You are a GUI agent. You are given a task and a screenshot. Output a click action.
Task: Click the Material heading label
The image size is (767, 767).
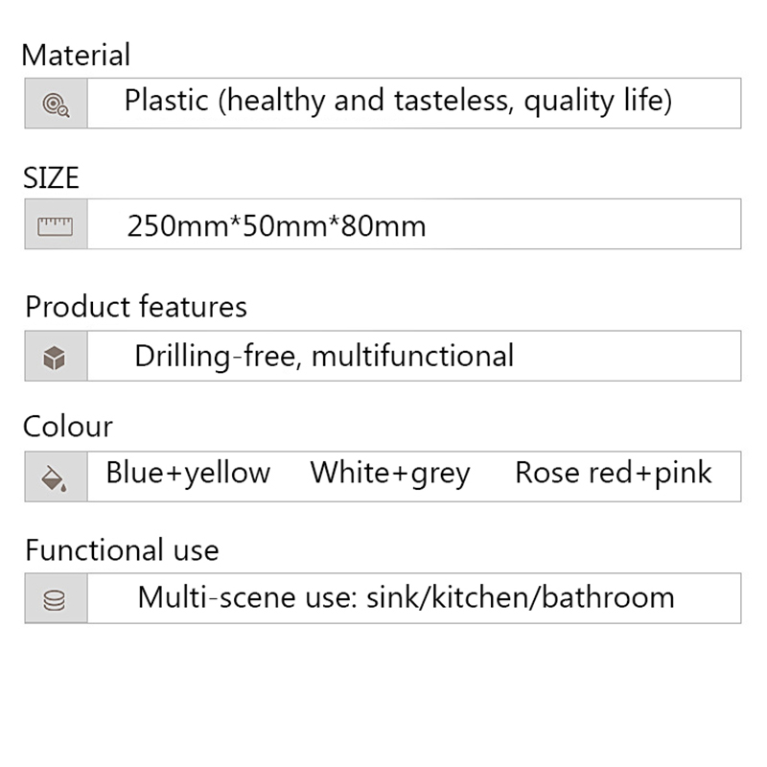(x=76, y=55)
